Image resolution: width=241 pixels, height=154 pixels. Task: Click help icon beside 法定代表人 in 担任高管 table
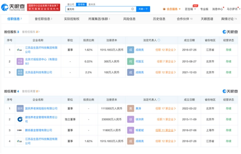click(x=159, y=100)
